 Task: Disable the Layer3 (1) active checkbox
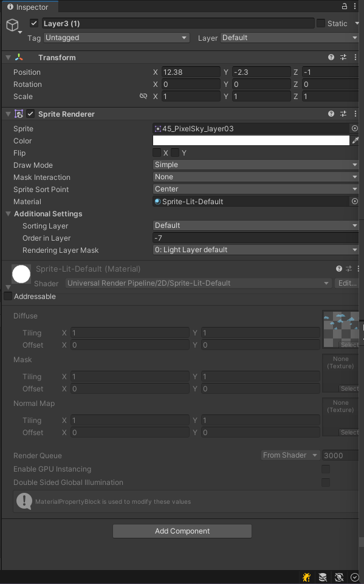[33, 23]
